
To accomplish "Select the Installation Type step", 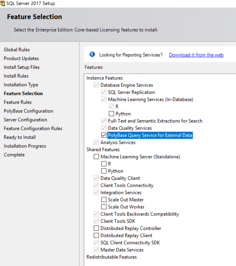I will point(21,85).
